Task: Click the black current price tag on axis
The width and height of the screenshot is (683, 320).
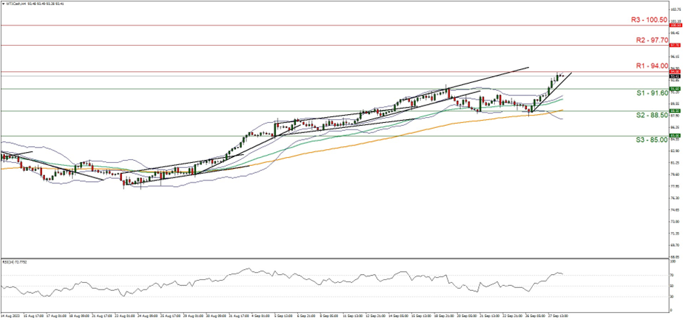Action: (675, 76)
